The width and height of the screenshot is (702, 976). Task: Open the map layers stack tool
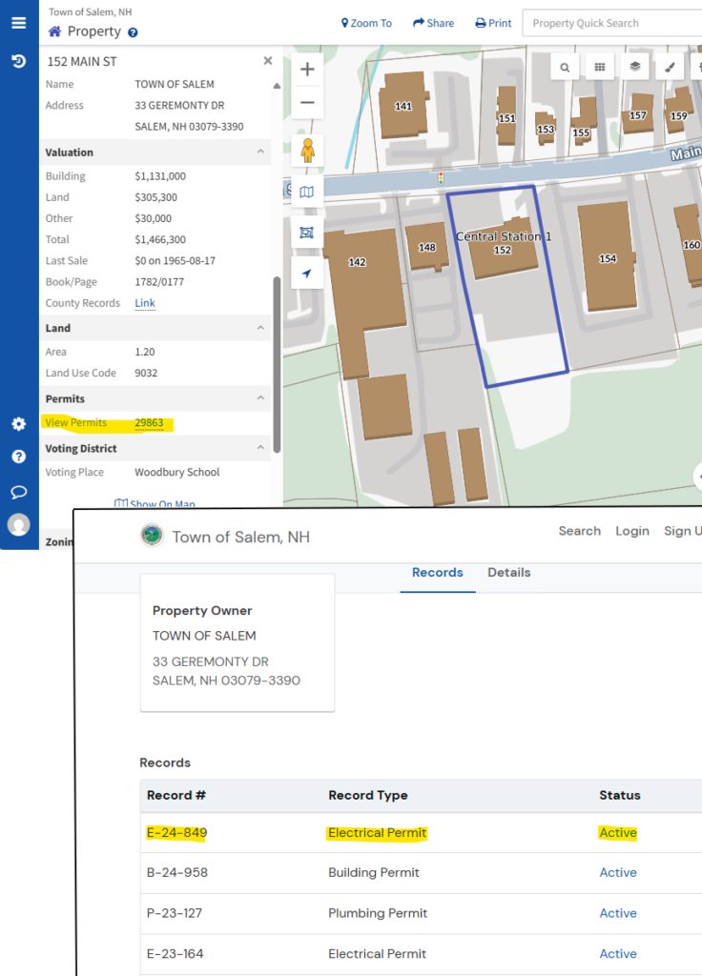(634, 68)
